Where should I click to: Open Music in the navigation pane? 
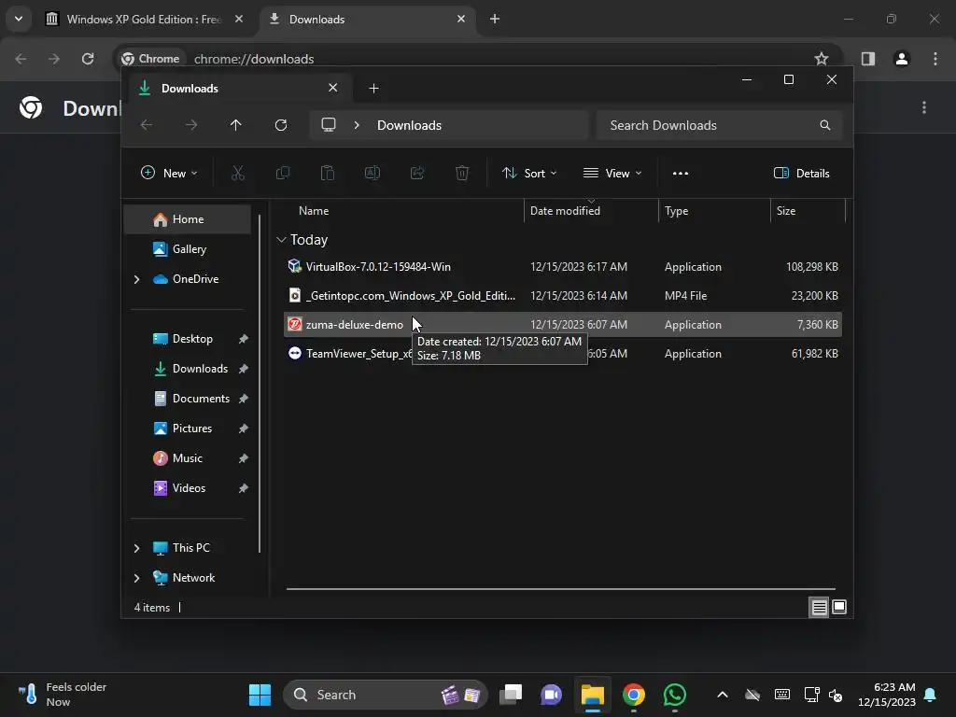coord(187,458)
